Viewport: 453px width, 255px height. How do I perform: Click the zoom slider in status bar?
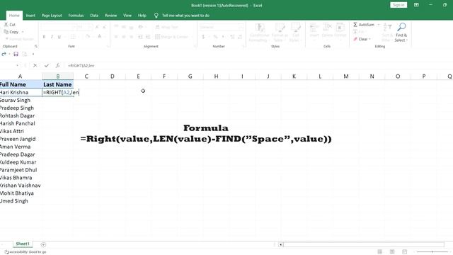click(432, 252)
